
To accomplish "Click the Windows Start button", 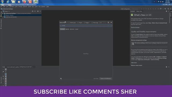I will [2, 2].
